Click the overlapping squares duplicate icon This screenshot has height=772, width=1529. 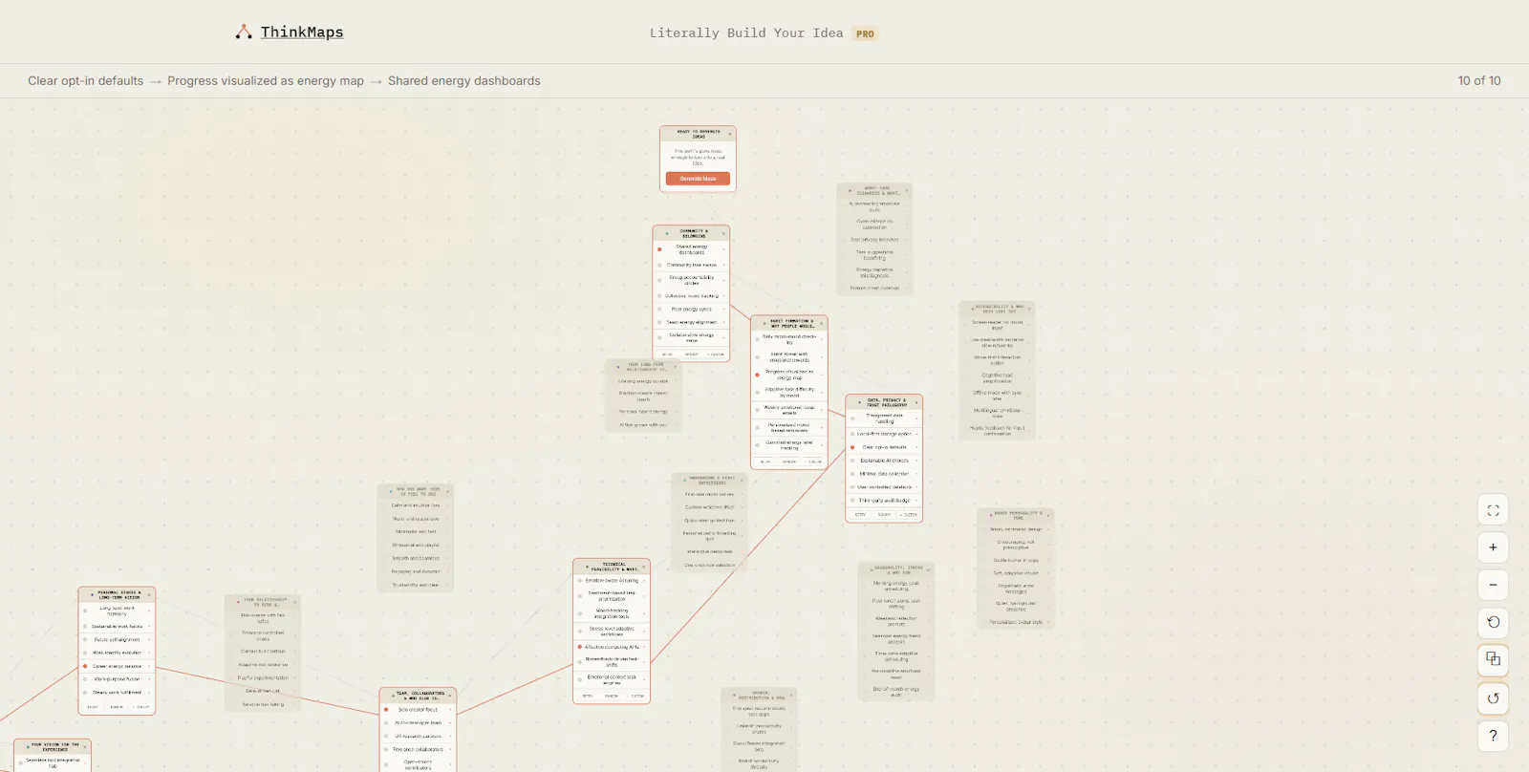pos(1493,659)
